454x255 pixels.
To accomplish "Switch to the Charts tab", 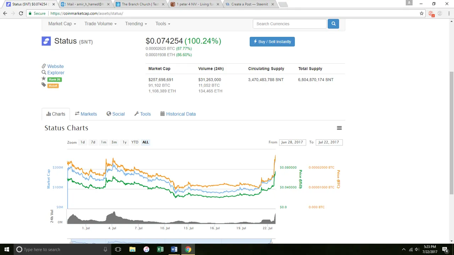I will (56, 114).
